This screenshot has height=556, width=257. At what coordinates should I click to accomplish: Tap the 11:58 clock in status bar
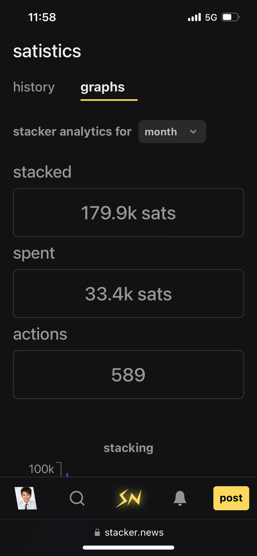(42, 17)
